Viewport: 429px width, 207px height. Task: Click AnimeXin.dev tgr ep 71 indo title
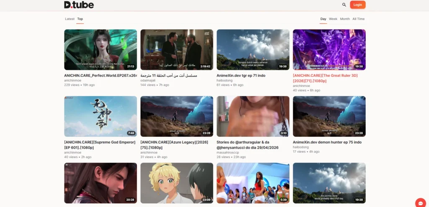pos(241,76)
